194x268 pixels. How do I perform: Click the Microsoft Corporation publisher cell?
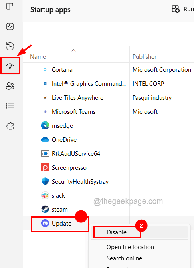click(x=162, y=70)
